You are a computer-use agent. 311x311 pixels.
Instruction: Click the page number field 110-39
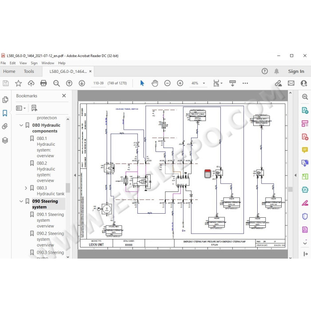click(99, 83)
